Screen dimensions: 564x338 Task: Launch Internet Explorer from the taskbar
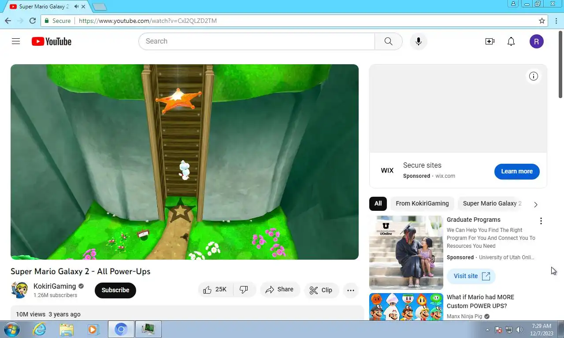[x=39, y=329]
